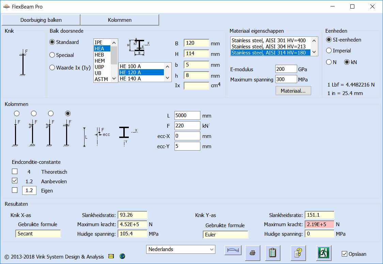383x264 pixels.
Task: Click the Knik column diagram
Action: click(23, 63)
